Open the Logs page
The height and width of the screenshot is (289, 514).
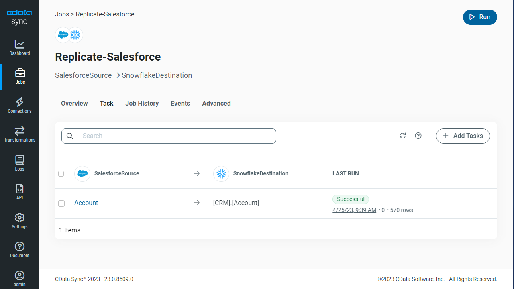[19, 163]
